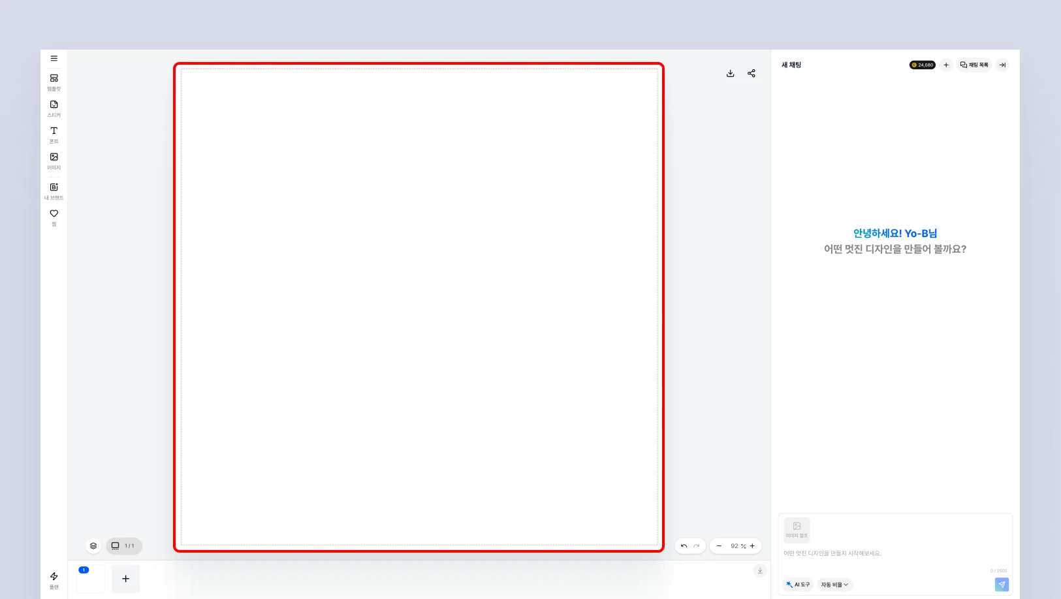Open the heart favorites panel

pos(54,218)
